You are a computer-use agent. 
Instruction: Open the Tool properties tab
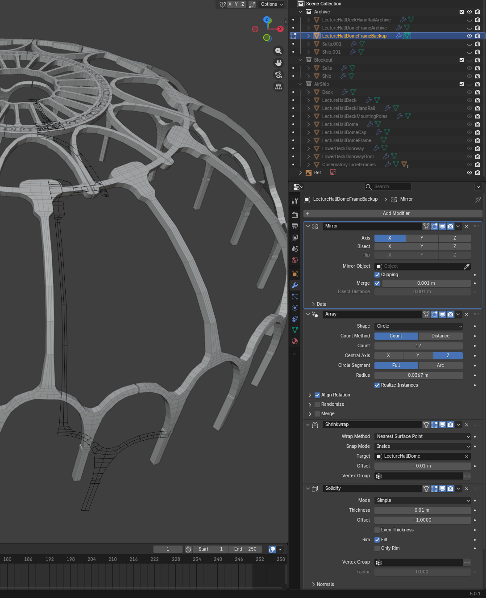point(295,201)
